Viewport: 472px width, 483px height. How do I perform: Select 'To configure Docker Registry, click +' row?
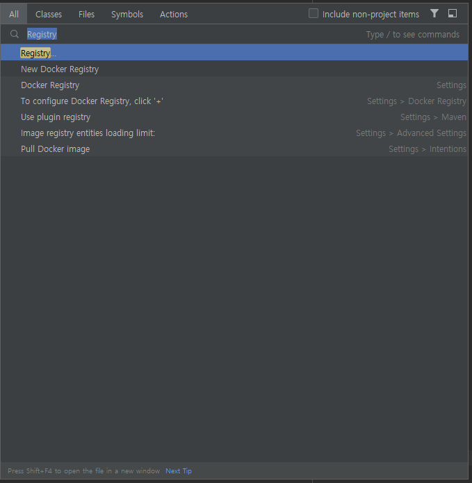pos(234,101)
